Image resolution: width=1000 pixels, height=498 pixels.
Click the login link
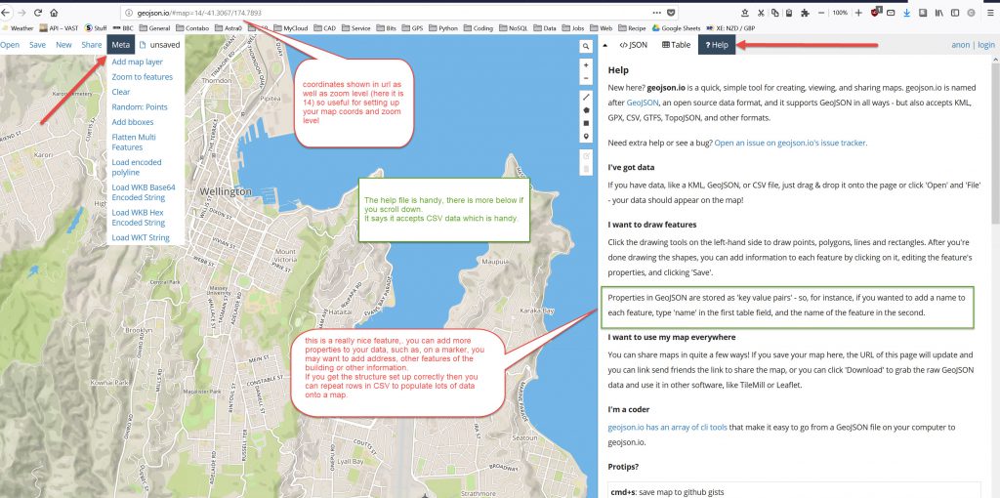point(985,45)
